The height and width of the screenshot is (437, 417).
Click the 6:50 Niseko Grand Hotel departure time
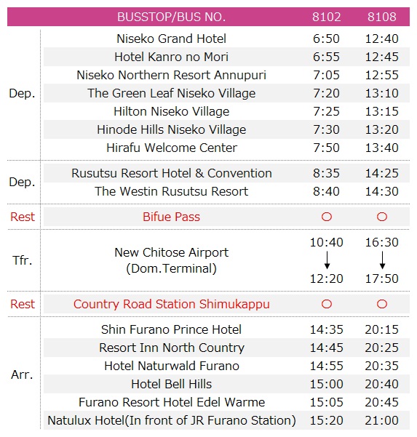tap(326, 39)
